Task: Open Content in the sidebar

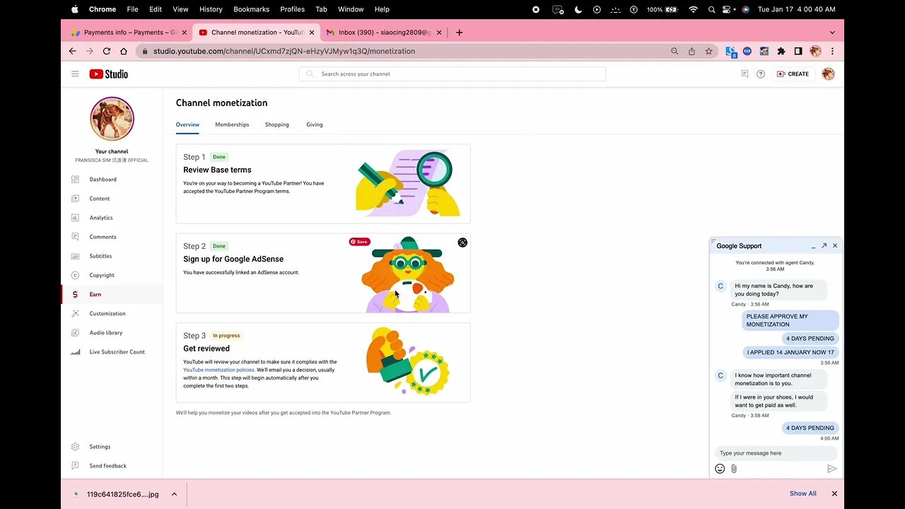Action: 99,199
